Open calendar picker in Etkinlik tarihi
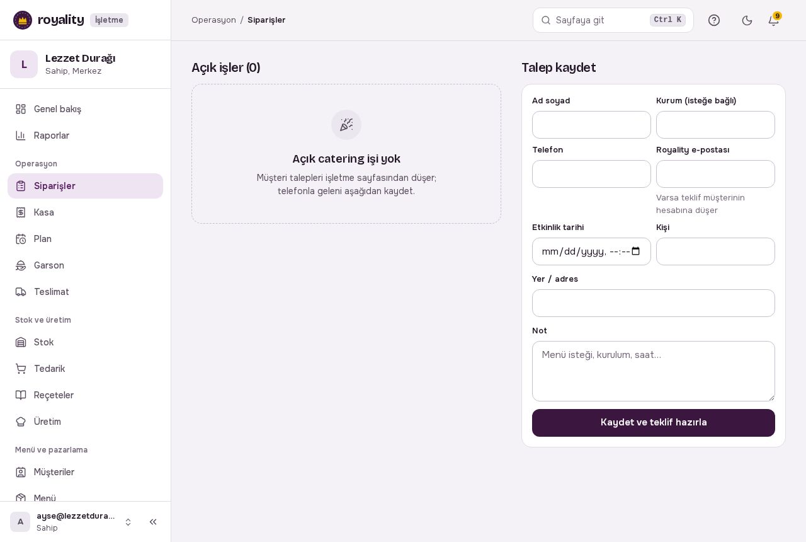 (x=635, y=251)
